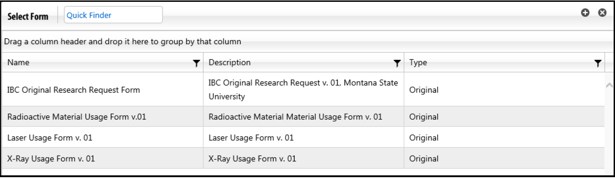
Task: Select X-Ray Usage Form v. 01
Action: click(x=51, y=159)
